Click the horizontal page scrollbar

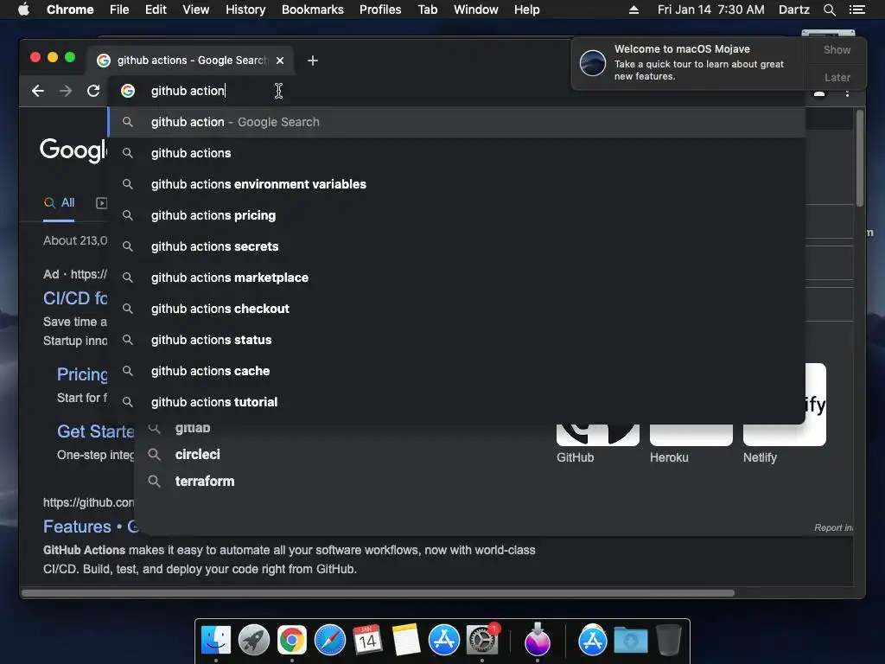point(379,593)
